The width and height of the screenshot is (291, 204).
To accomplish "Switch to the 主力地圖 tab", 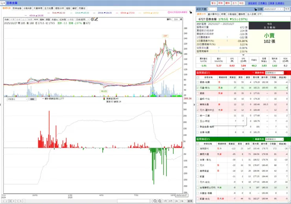I will pos(49,8).
